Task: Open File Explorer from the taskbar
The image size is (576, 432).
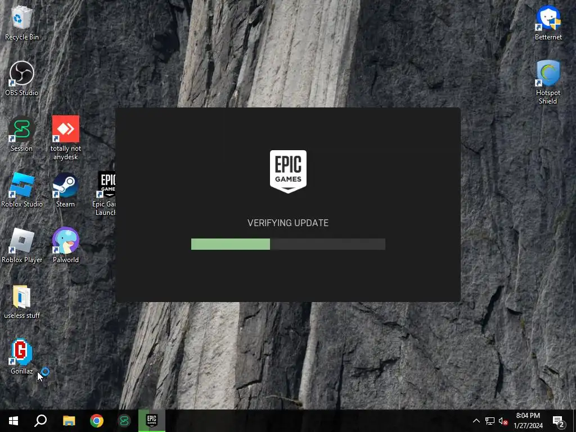Action: click(69, 421)
